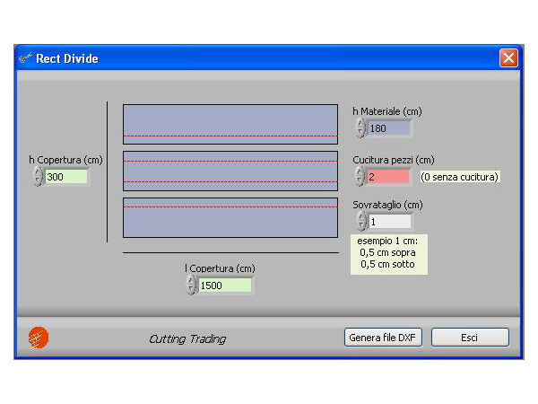Select the h Materiale value field

tap(389, 128)
